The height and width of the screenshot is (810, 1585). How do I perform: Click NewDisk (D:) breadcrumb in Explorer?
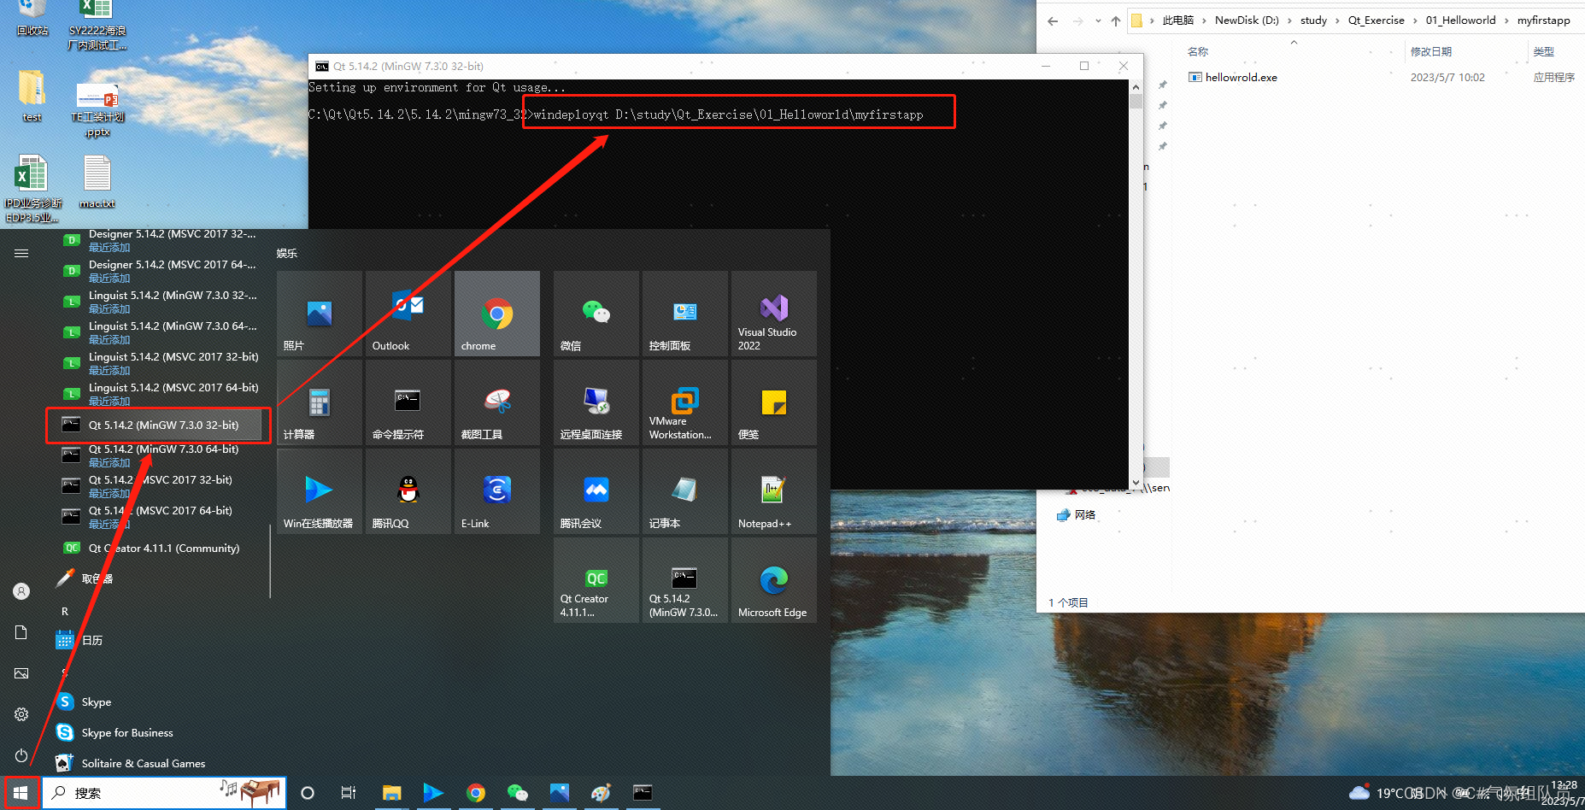click(x=1247, y=21)
